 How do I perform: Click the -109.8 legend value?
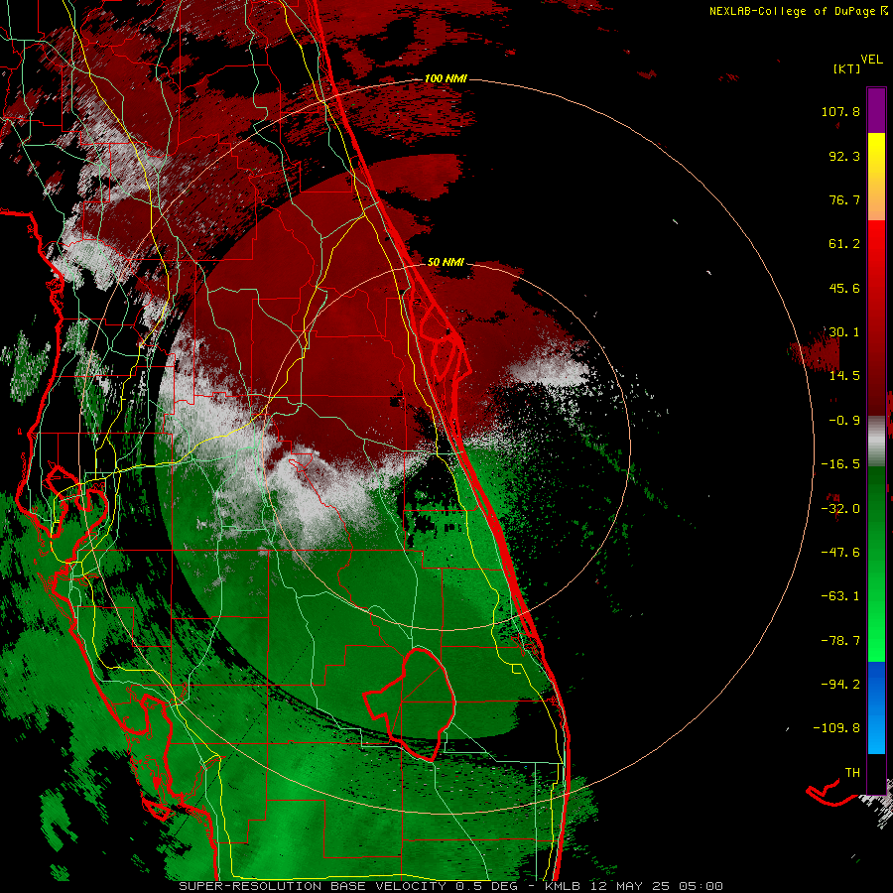(836, 728)
